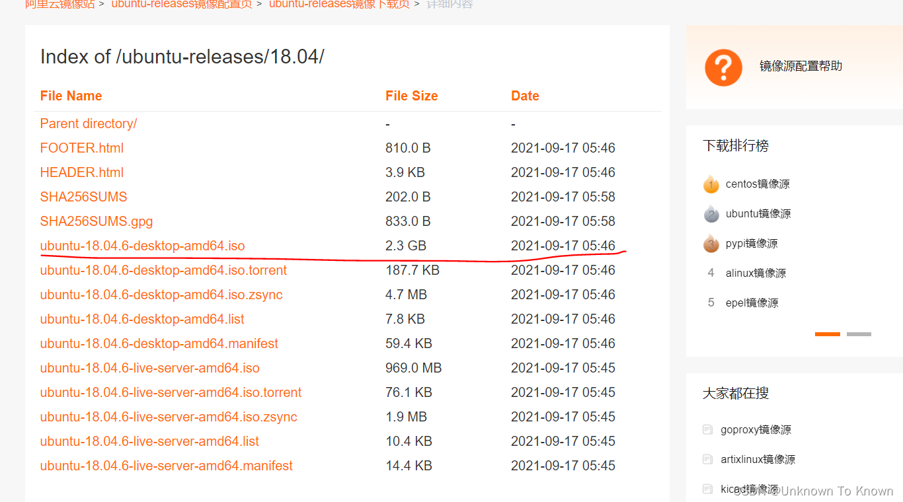Click the 3.9 KB file size value
This screenshot has width=903, height=502.
point(405,172)
